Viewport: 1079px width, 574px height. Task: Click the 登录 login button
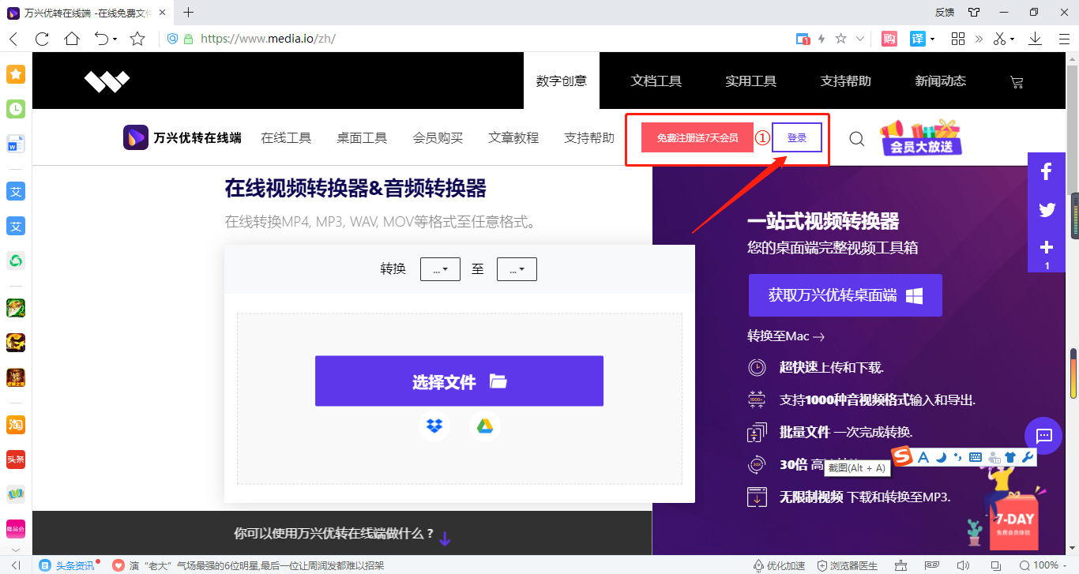click(796, 137)
